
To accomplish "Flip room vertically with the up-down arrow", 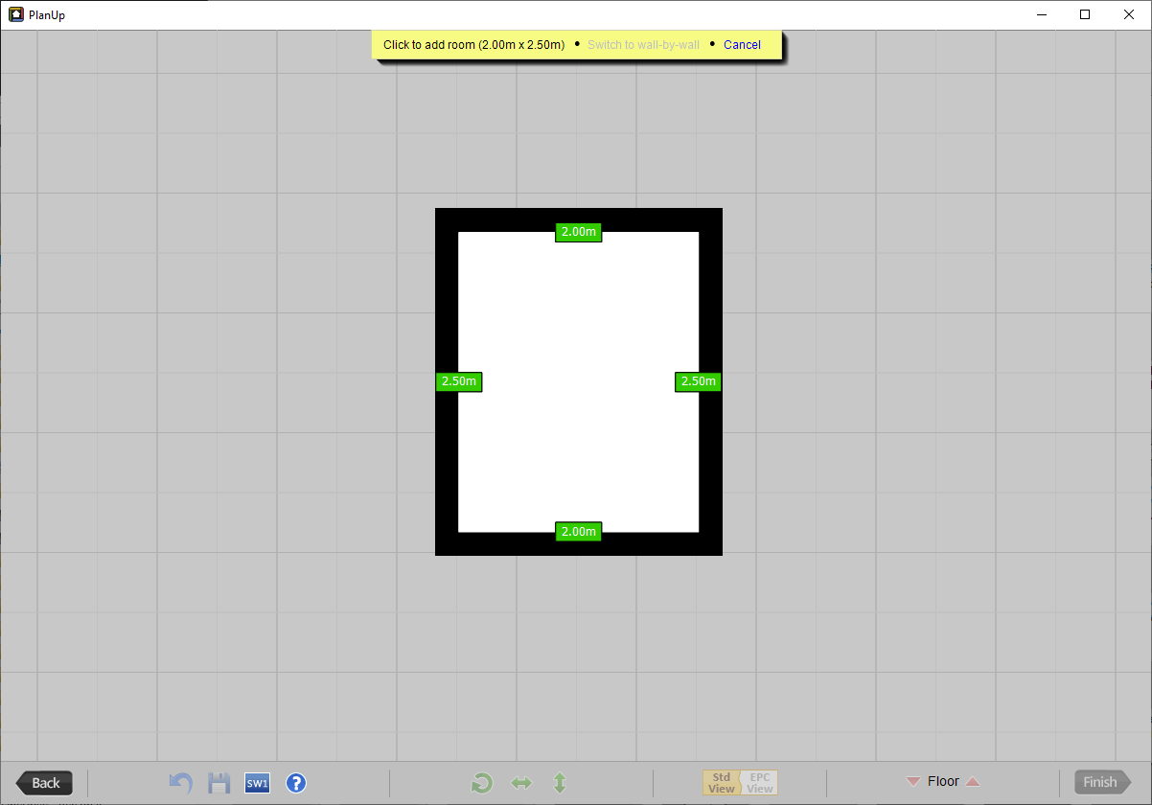I will pos(560,783).
